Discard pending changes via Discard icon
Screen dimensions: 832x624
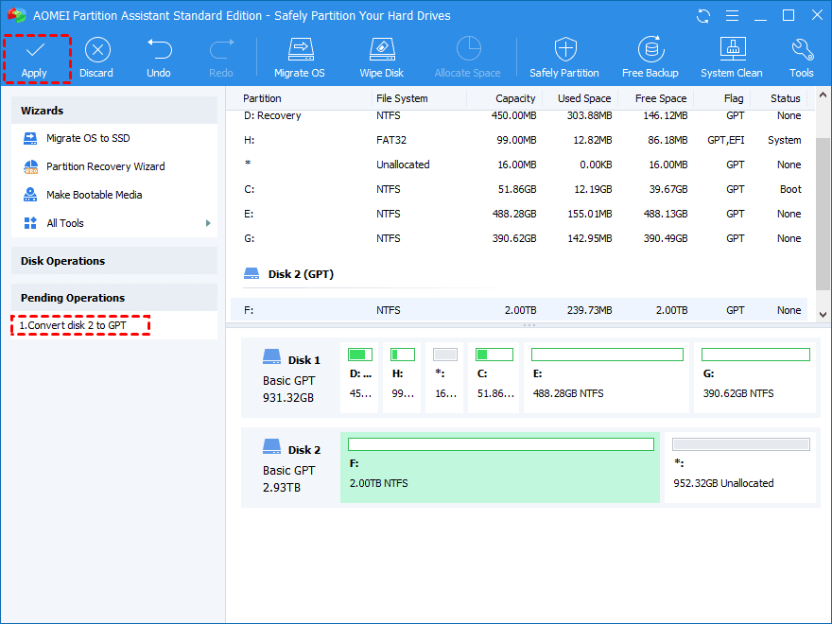[96, 50]
